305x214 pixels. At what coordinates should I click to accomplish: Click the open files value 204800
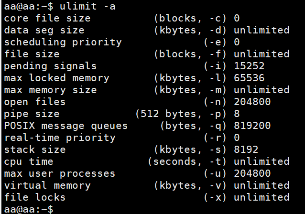point(252,102)
